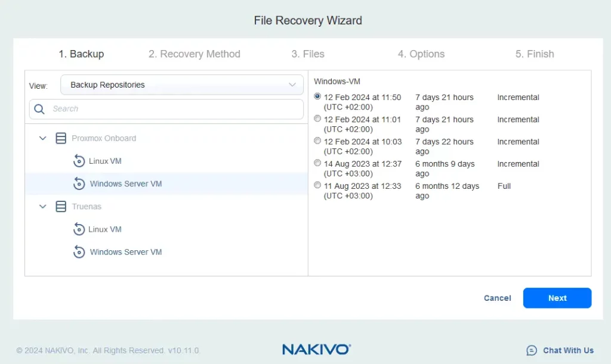Select the Truenas Windows Server VM backup icon
This screenshot has width=611, height=364.
(x=79, y=251)
